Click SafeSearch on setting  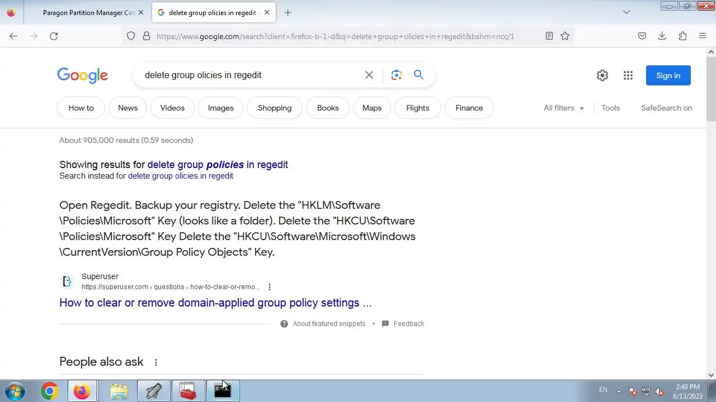pos(667,108)
